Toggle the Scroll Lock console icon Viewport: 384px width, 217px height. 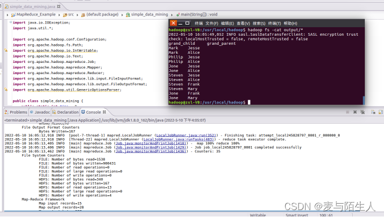tap(381, 112)
